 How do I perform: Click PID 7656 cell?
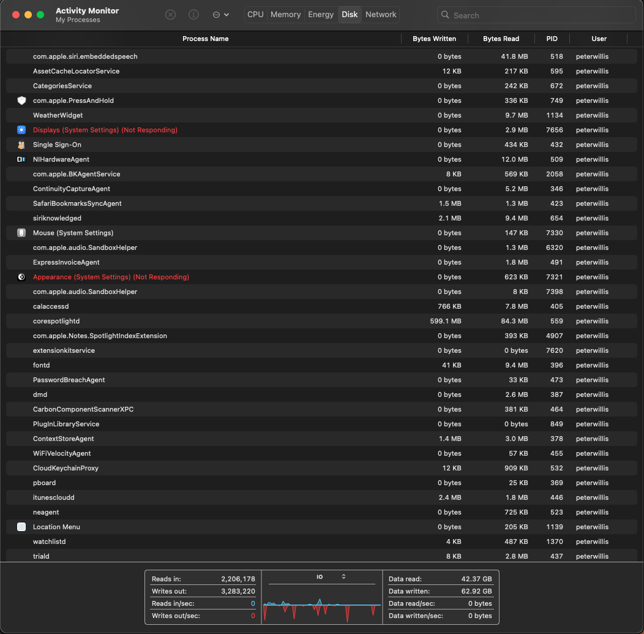555,130
